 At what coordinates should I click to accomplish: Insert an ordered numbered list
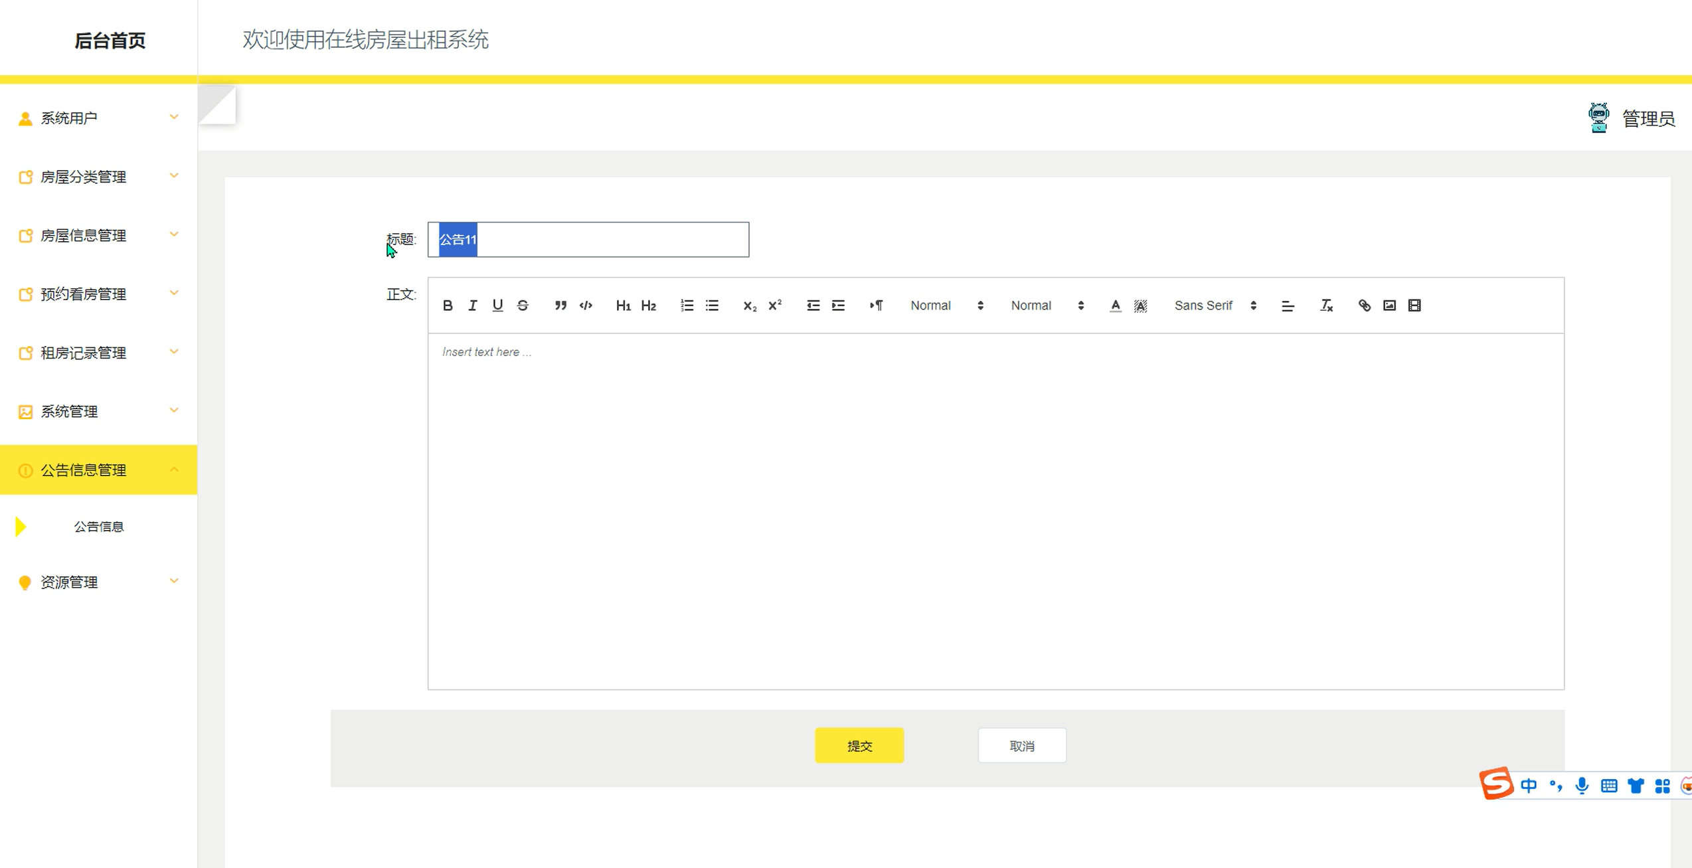click(x=687, y=305)
